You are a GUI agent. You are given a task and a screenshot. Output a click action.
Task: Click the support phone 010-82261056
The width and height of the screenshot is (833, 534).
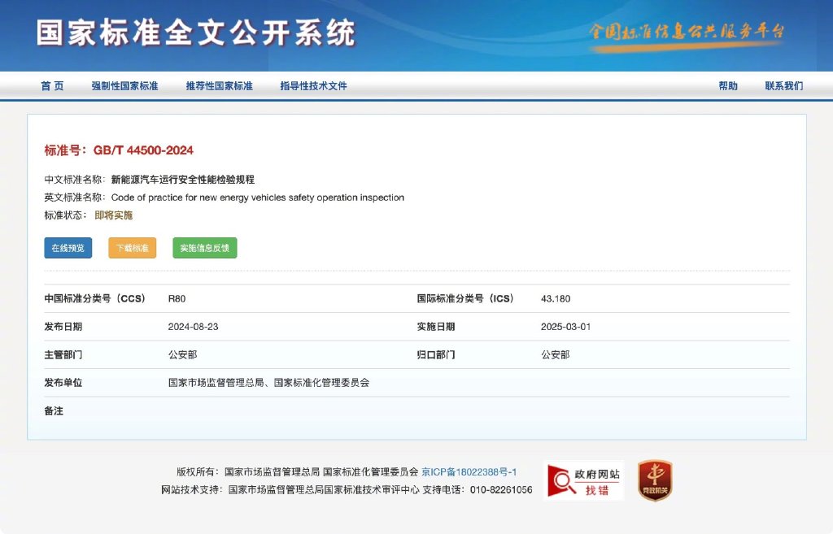tap(501, 490)
